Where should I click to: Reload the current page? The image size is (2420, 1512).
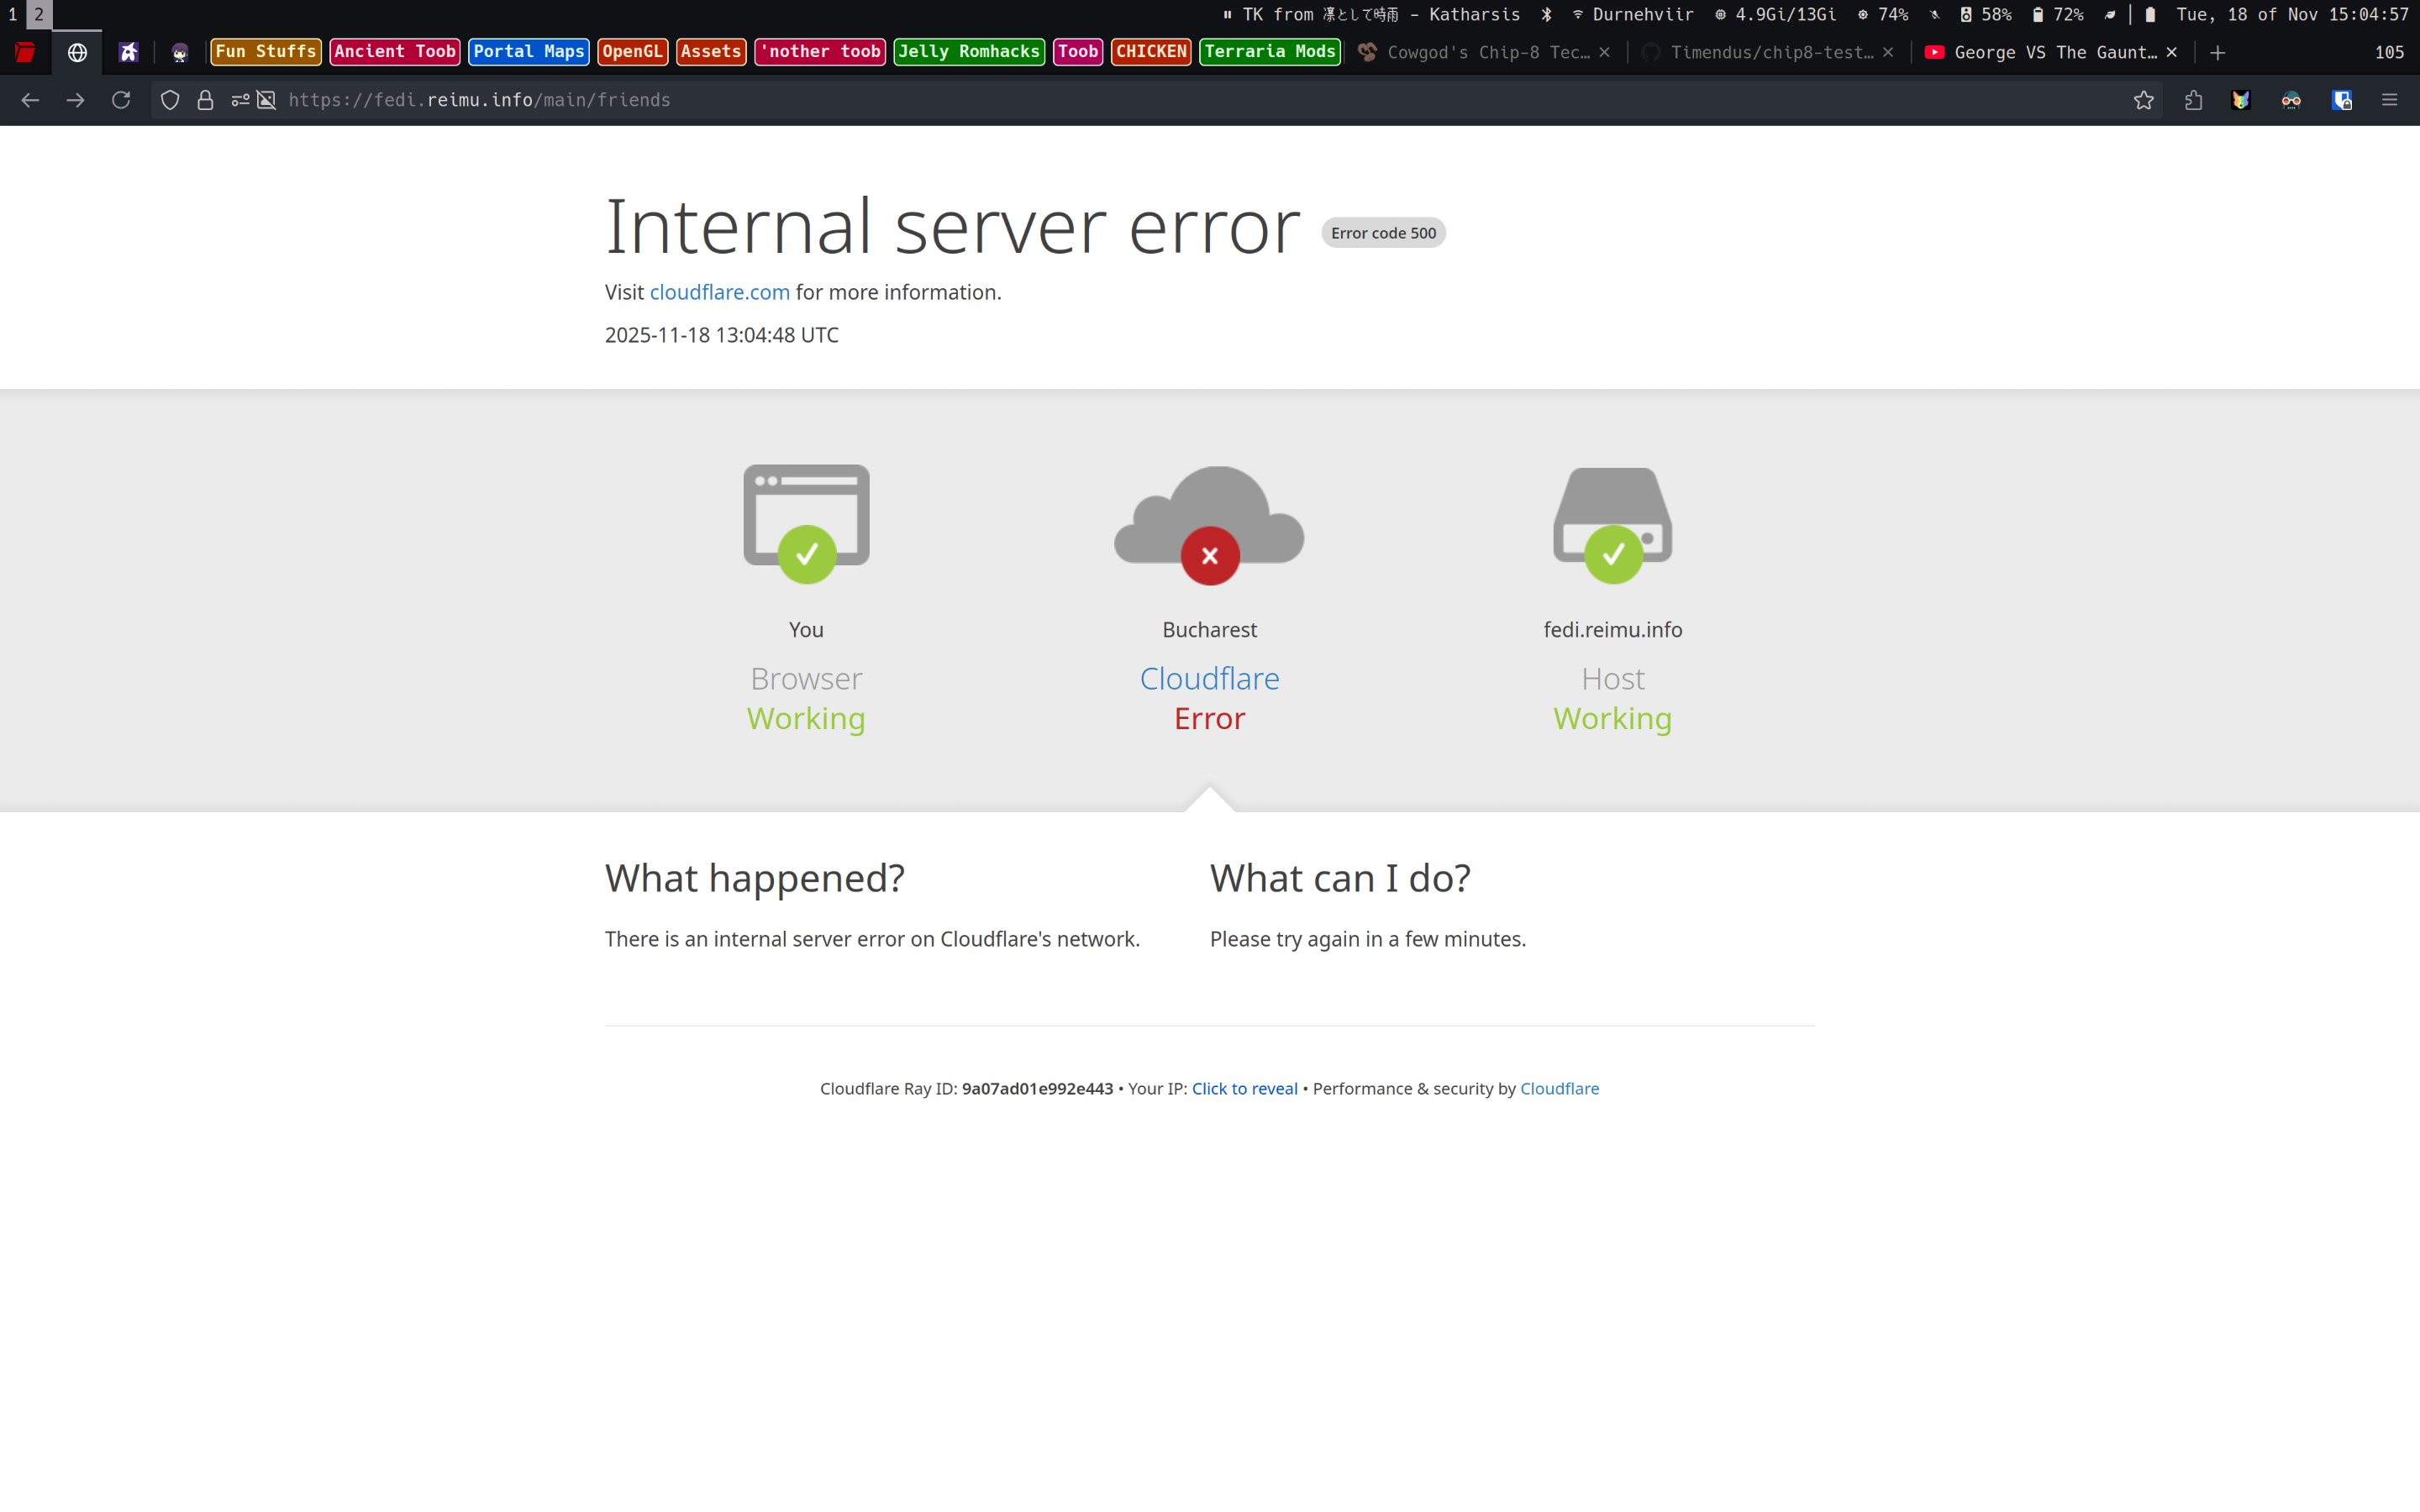point(121,100)
